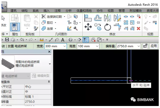Click the Tag by Category icon
Screen dimensions: 160x108
57,40
